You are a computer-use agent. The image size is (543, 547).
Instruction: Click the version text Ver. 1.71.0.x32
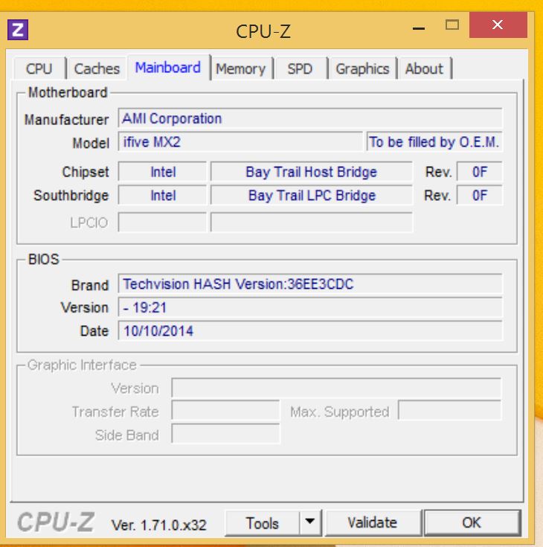pyautogui.click(x=159, y=525)
